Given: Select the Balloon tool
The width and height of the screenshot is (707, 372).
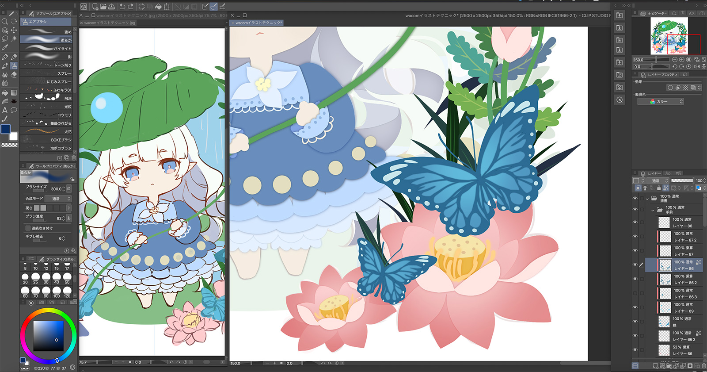Looking at the screenshot, I should [x=14, y=110].
